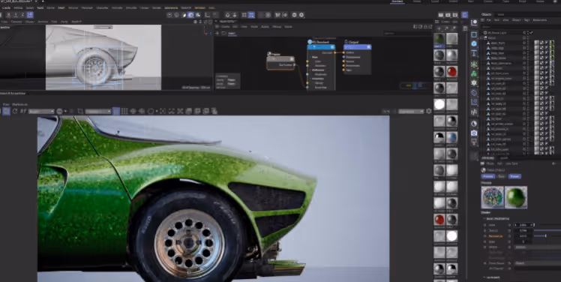The width and height of the screenshot is (561, 282).
Task: Select the blue sphere material thumbnail
Action: tap(452, 137)
